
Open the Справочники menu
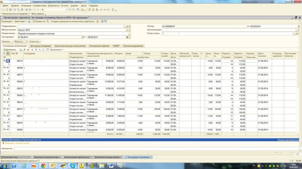(40, 6)
